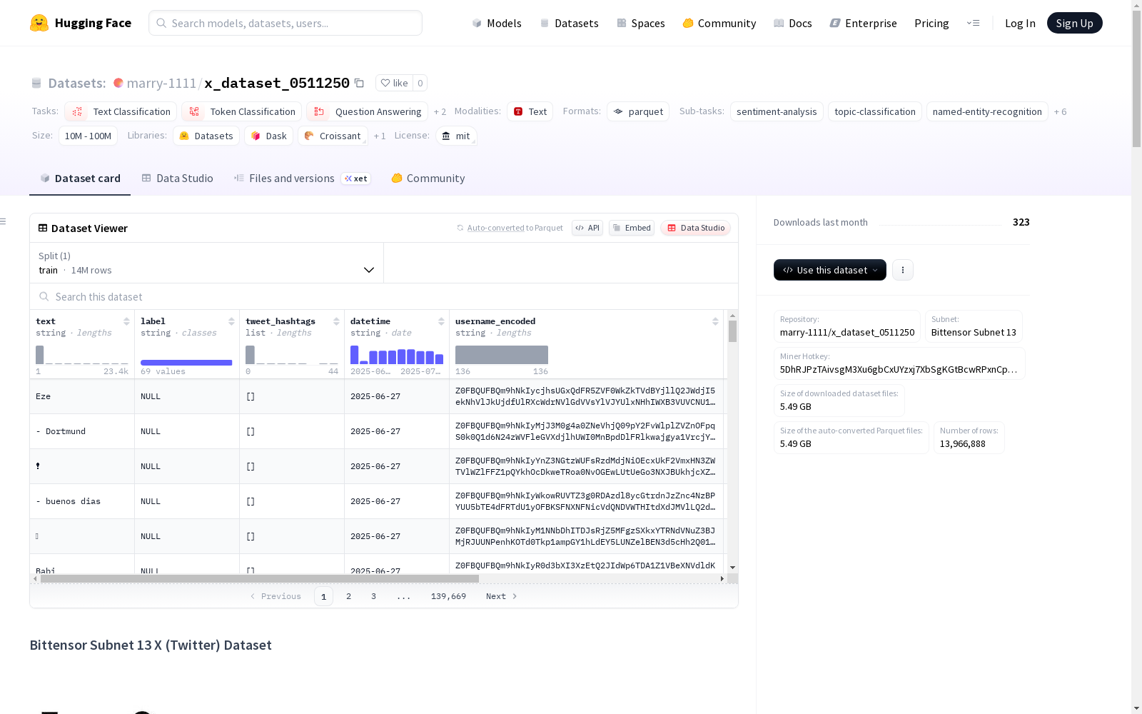Focus the Search this dataset field

[384, 296]
